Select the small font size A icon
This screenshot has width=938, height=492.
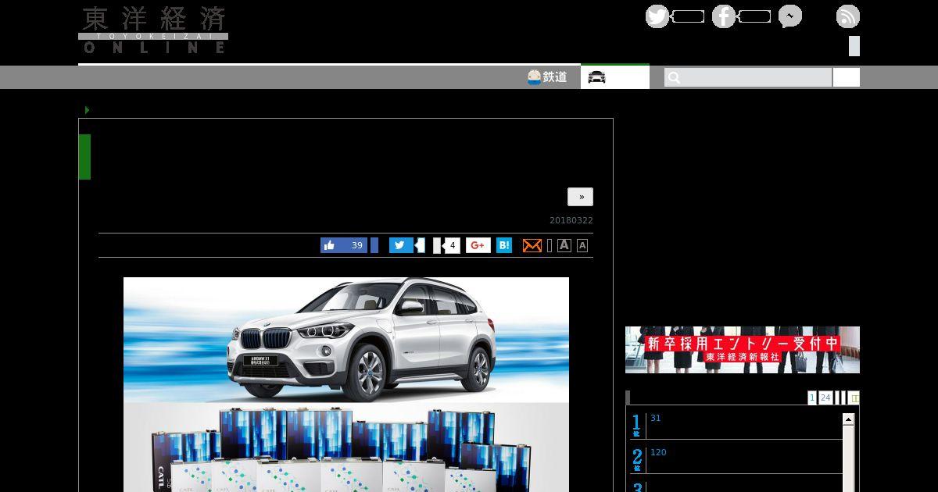(582, 245)
